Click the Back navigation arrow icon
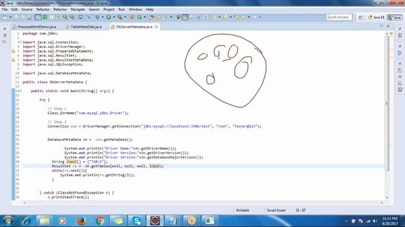Viewport: 405px width, 227px height. (243, 17)
